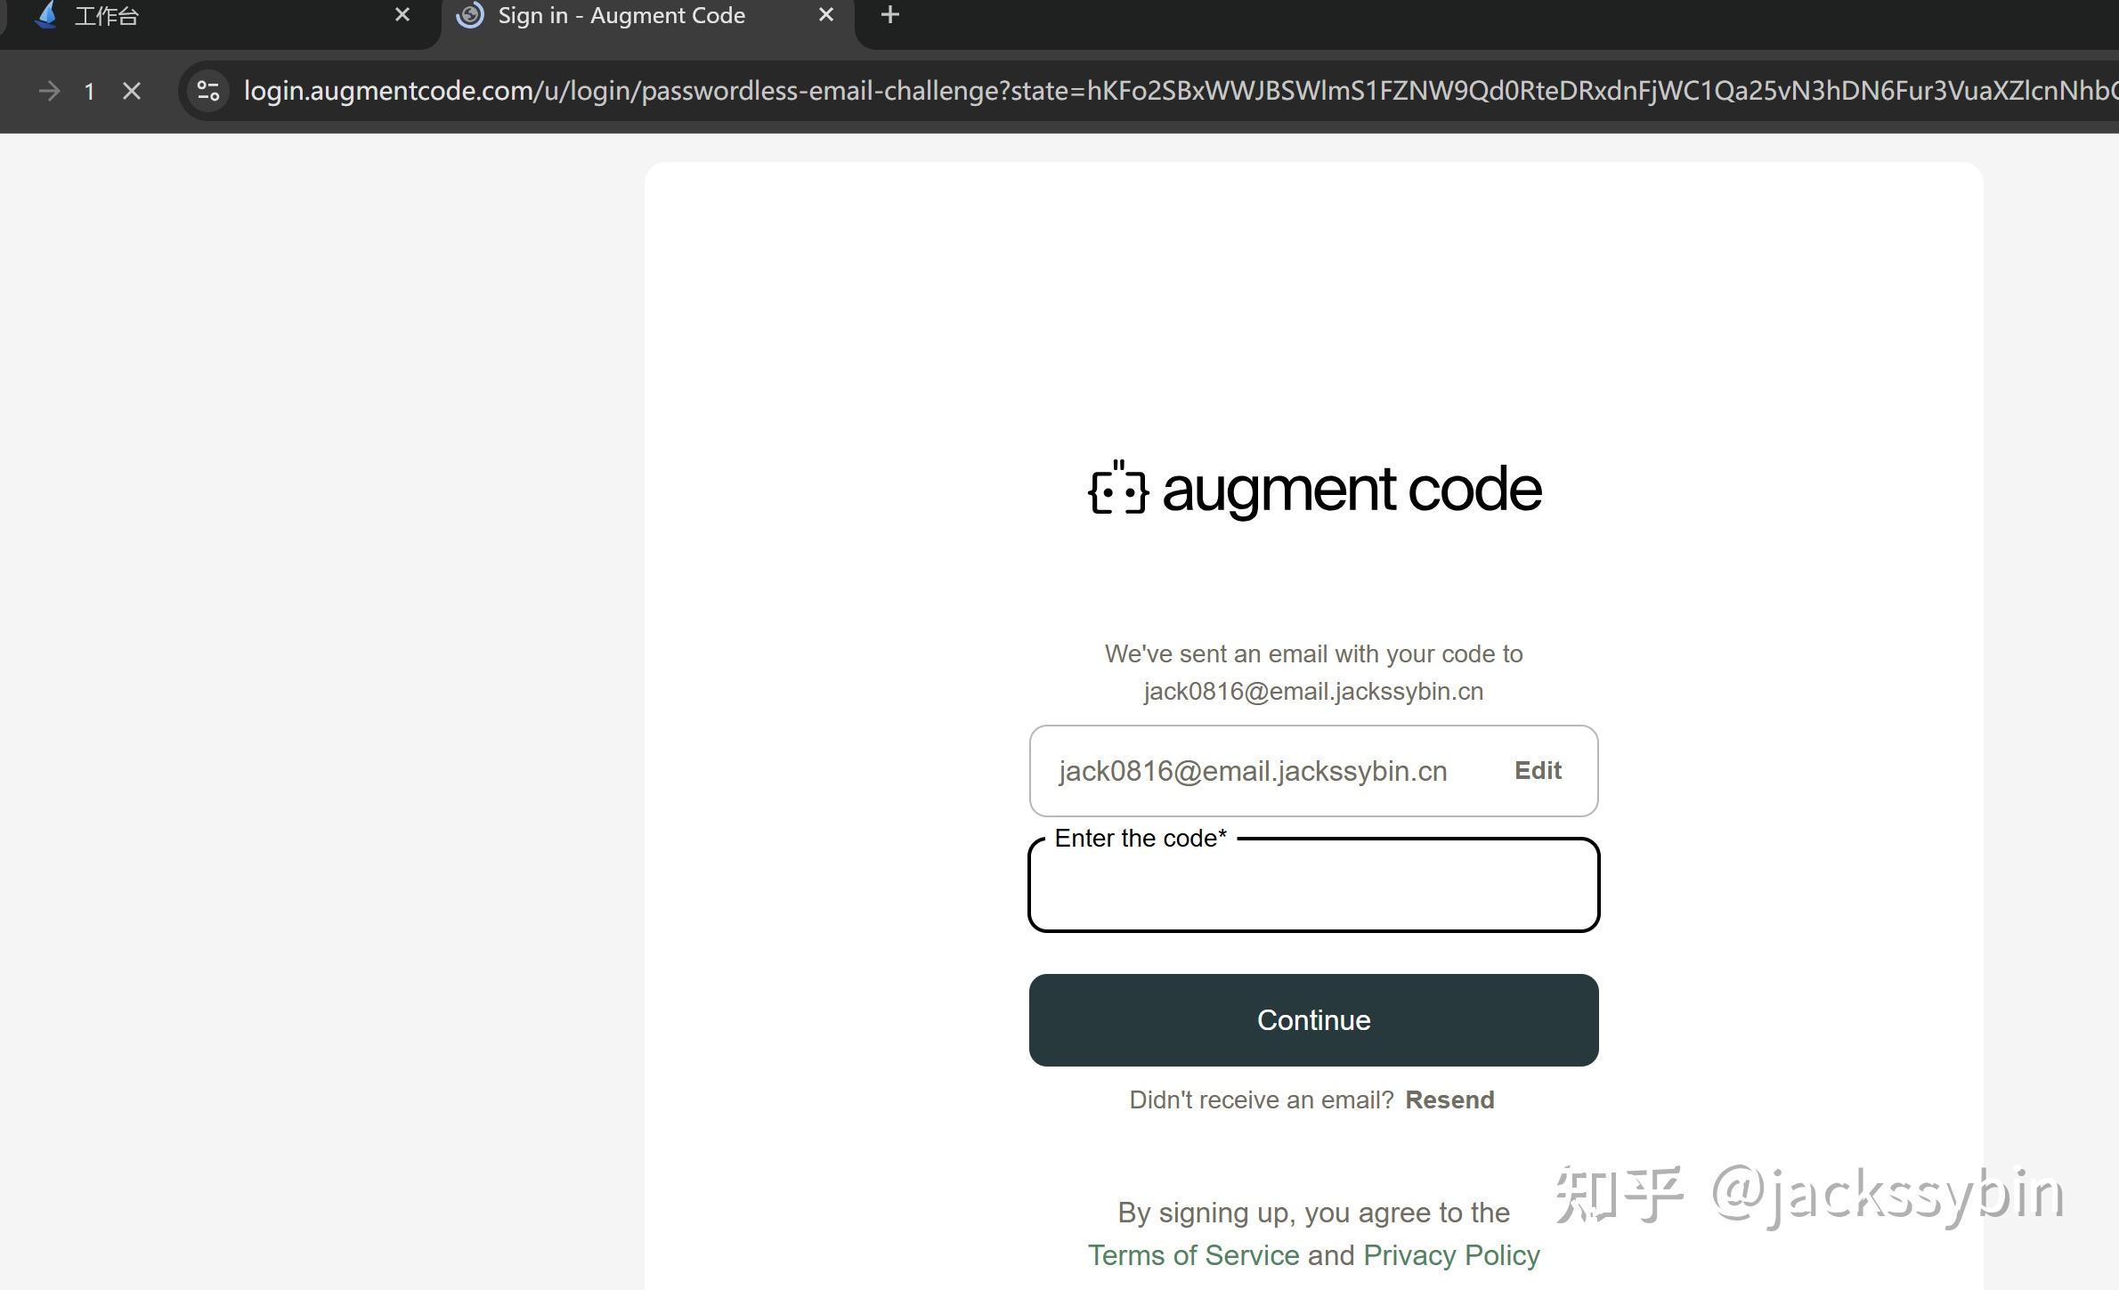
Task: Click the prefilled jack0816 email field
Action: point(1253,771)
